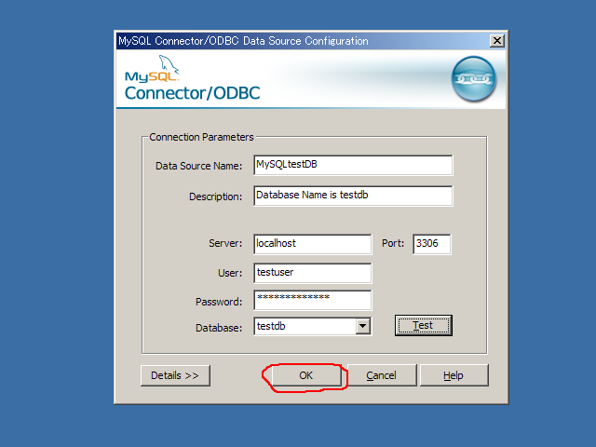This screenshot has width=596, height=447.
Task: Expand the Details >> options
Action: click(x=175, y=375)
